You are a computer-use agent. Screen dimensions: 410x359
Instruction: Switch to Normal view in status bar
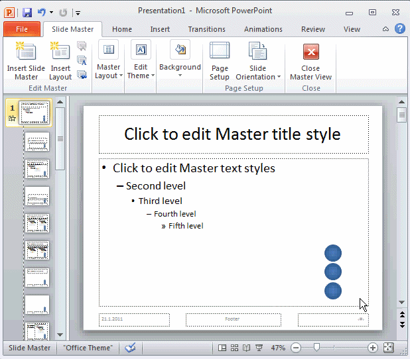[x=223, y=348]
